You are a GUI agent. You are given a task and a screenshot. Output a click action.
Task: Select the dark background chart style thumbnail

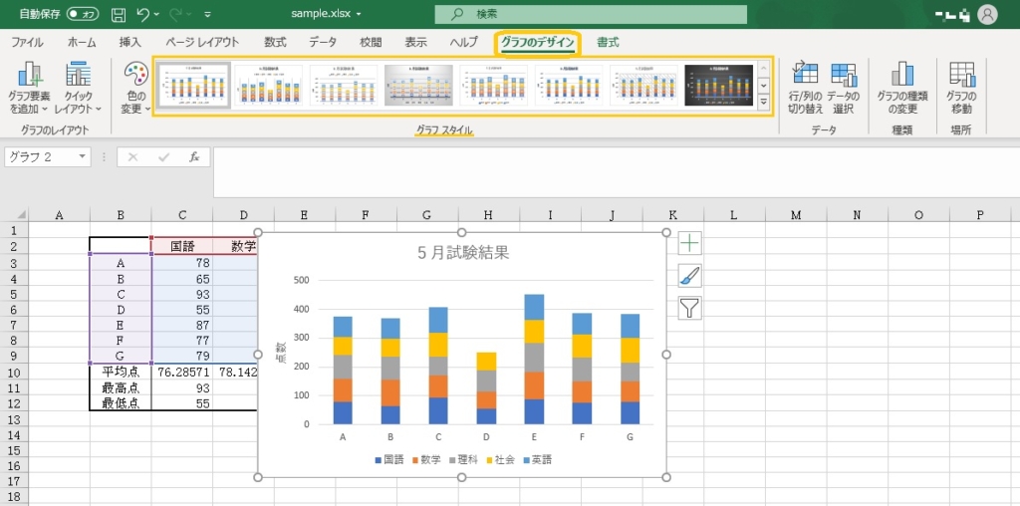(x=718, y=86)
